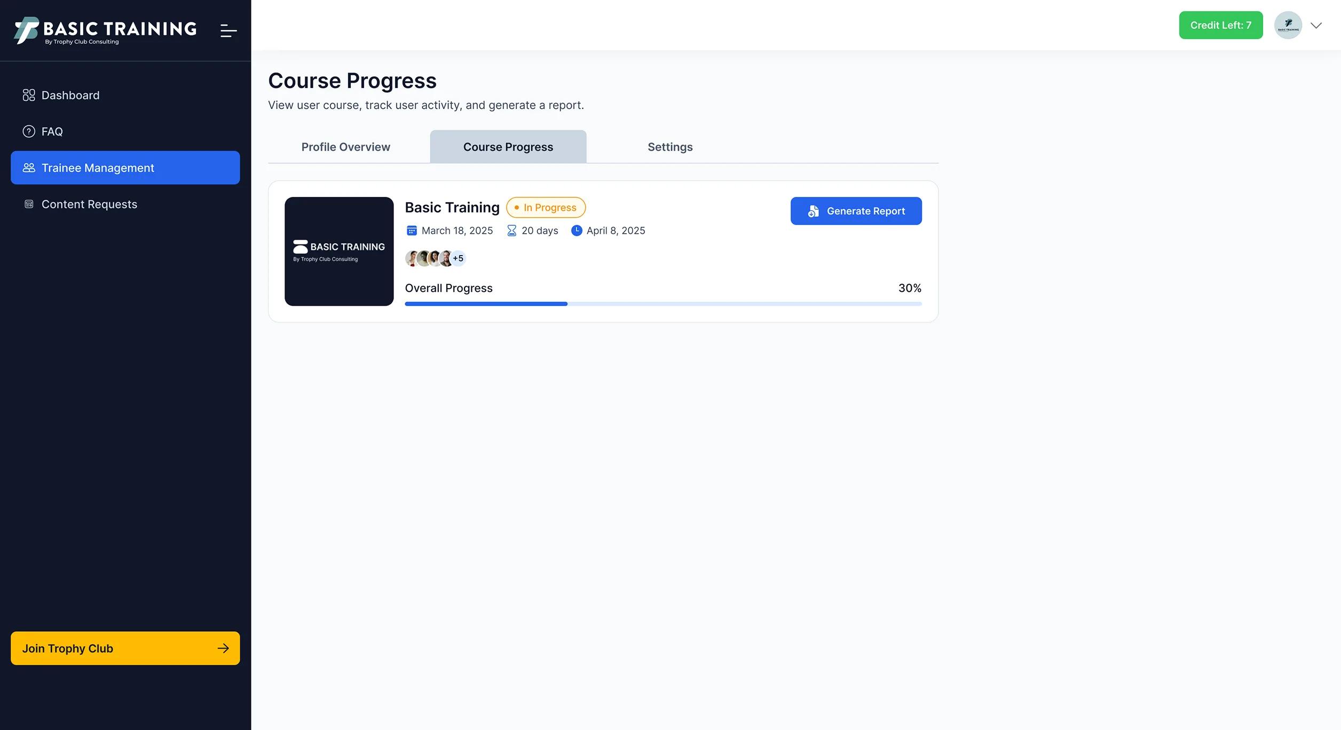Viewport: 1341px width, 730px height.
Task: Click the Overall Progress bar
Action: [x=663, y=304]
